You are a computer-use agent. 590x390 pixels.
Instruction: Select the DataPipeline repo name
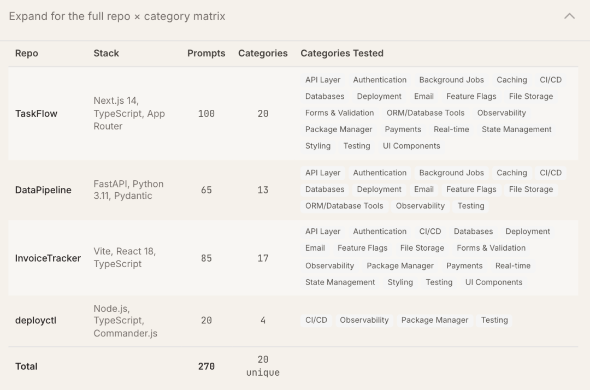point(43,190)
